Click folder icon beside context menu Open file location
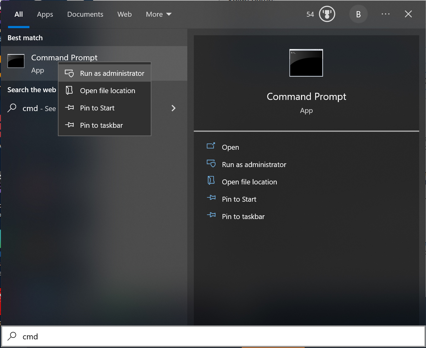The height and width of the screenshot is (348, 426). click(69, 90)
